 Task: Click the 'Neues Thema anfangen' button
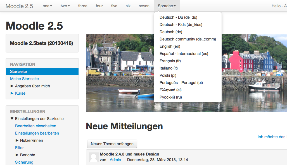[x=112, y=144]
